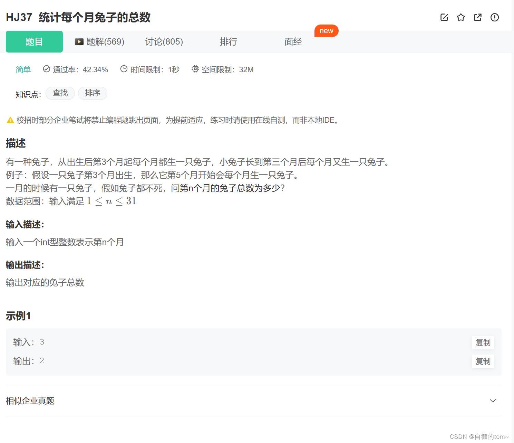This screenshot has height=443, width=514.
Task: Open the 面经 tab
Action: [x=293, y=42]
